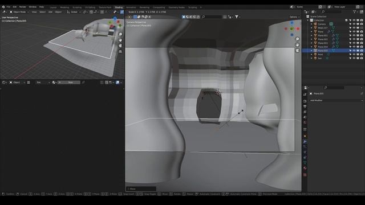This screenshot has height=205, width=365.
Task: Select the Point light in outliner
Action: click(x=321, y=55)
